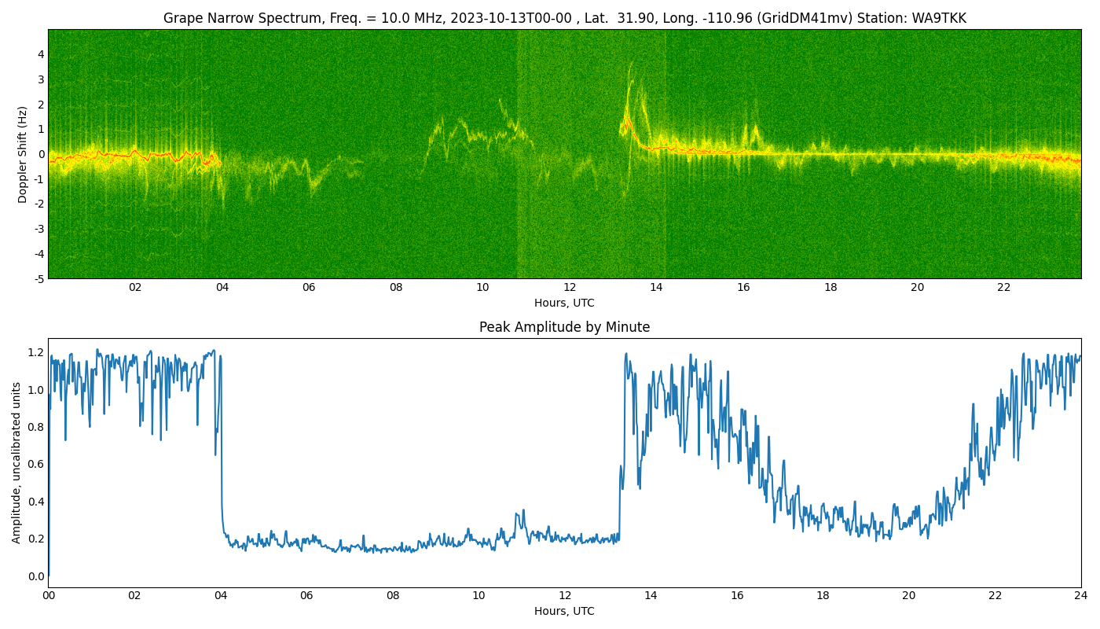The height and width of the screenshot is (629, 1100).
Task: Click the Grape Narrow Spectrum chart title
Action: [x=564, y=18]
